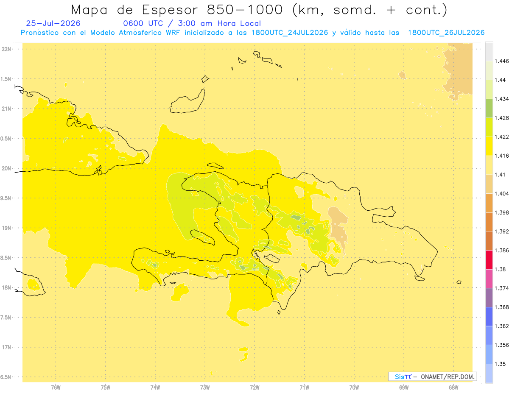
Task: Click the light gray color bar segment above 1.446
Action: (489, 51)
